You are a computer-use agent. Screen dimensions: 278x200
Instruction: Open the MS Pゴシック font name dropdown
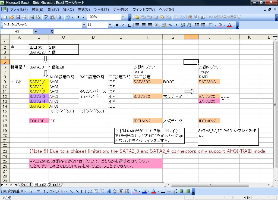84,25
